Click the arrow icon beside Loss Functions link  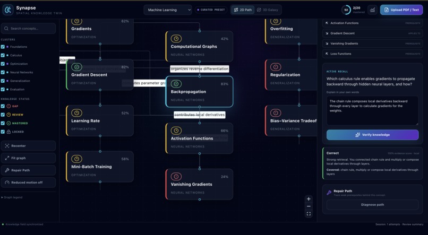click(x=327, y=54)
